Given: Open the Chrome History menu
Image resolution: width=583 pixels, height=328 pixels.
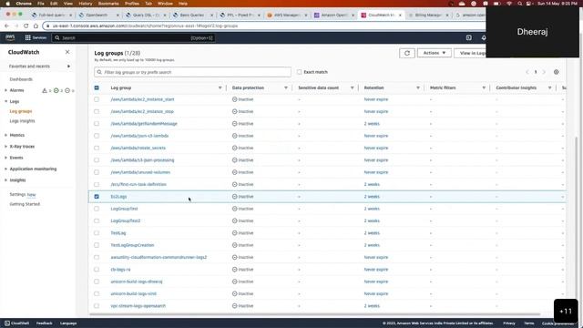Looking at the screenshot, I should click(85, 4).
